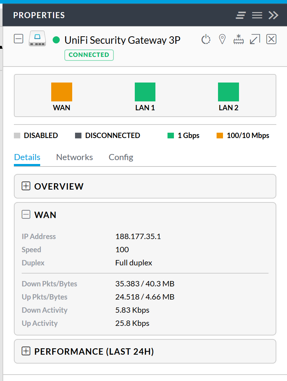Image resolution: width=287 pixels, height=381 pixels.
Task: Pop out the device panel with arrow icon
Action: point(255,39)
